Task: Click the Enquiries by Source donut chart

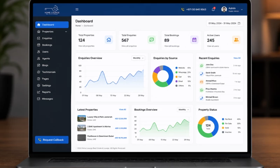Action: coord(163,76)
